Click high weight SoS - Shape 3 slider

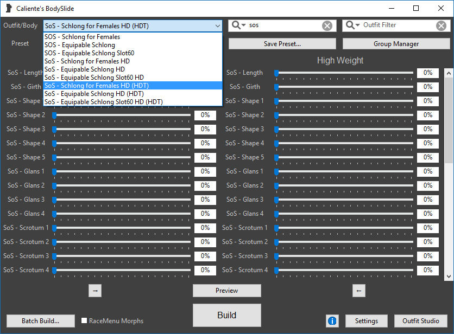[x=344, y=129]
